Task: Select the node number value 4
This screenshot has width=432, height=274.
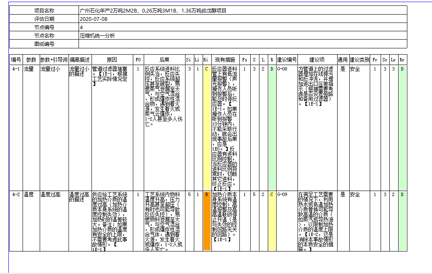Action: click(x=81, y=27)
